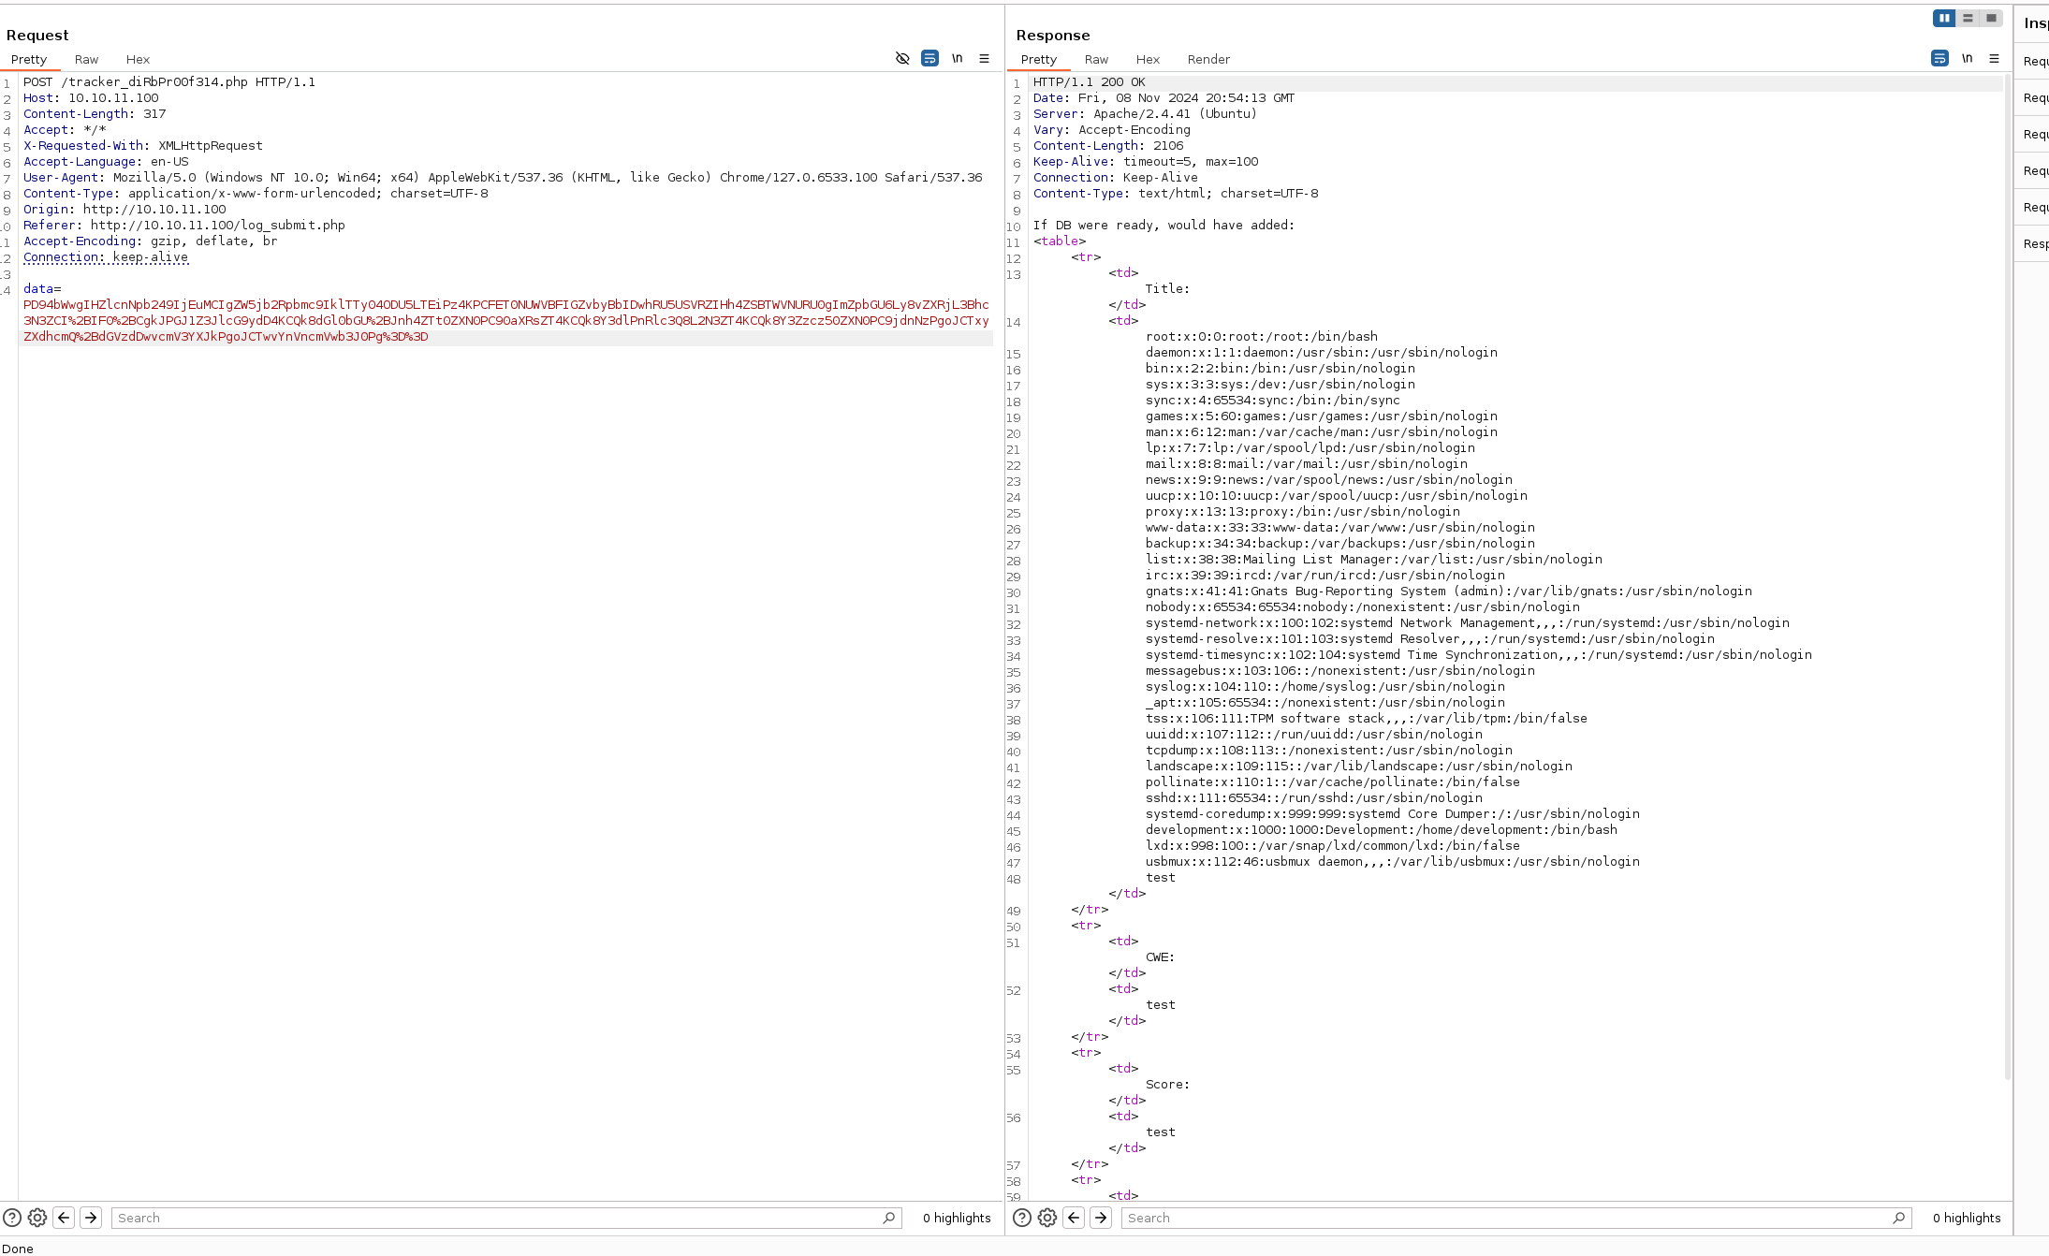Click the www-data passwd entry line
Screen dimensions: 2049x1256
tap(1340, 527)
